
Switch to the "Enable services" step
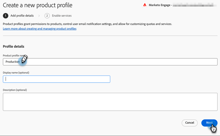tap(62, 16)
